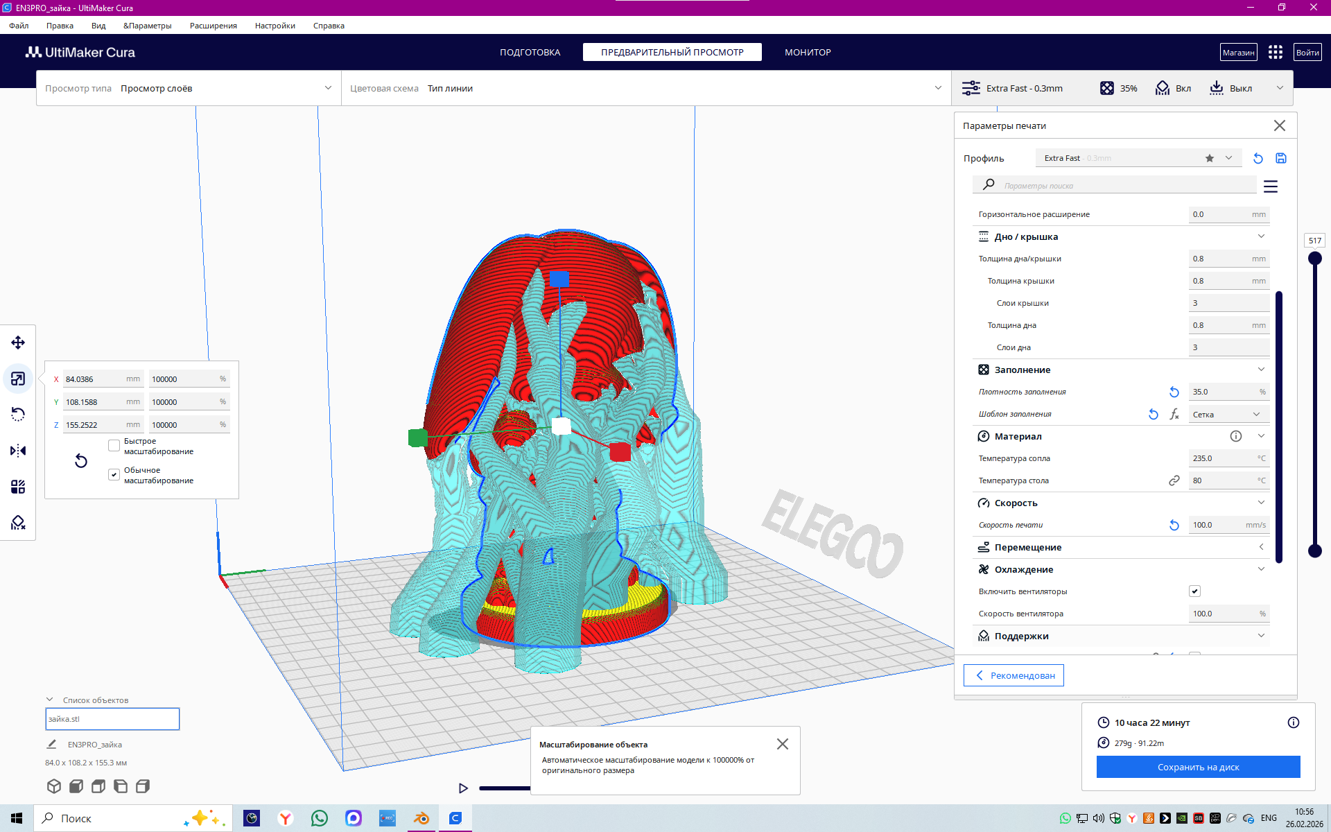The height and width of the screenshot is (832, 1331).
Task: Collapse the Дно / крышка section
Action: coord(1261,236)
